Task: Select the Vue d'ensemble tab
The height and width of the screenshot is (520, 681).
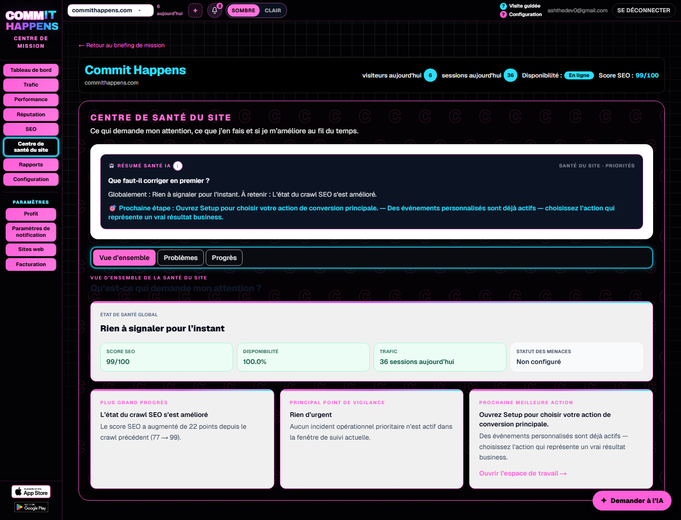Action: [124, 258]
